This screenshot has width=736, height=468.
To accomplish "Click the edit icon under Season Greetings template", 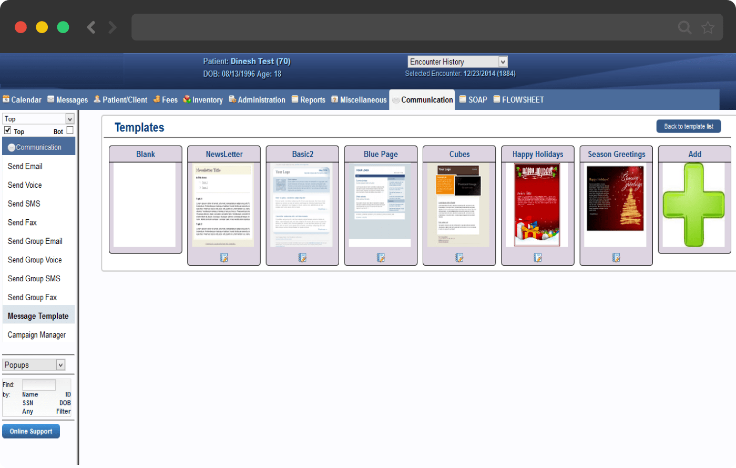I will (x=616, y=257).
